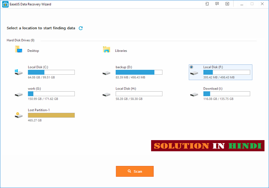Open the import scan status icon

[207, 4]
